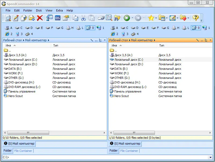Image resolution: width=215 pixels, height=162 pixels.
Task: Open the C:\ command prompt toolbar icon
Action: [x=58, y=18]
